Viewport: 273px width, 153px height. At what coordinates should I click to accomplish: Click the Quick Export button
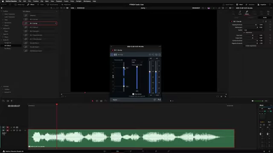[228, 5]
